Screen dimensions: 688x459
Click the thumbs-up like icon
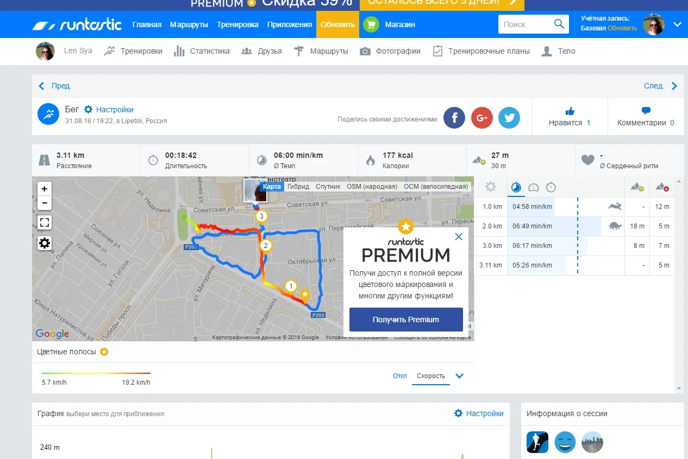[570, 111]
